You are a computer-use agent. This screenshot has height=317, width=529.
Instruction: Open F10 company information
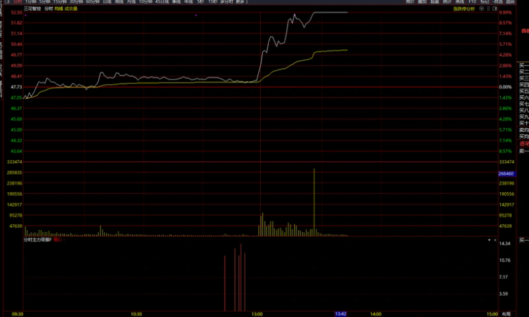click(x=472, y=2)
